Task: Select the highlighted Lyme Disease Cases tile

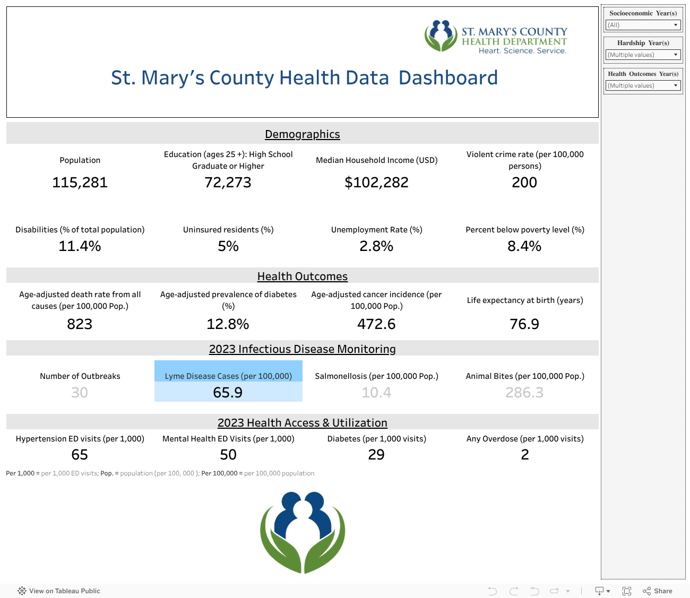Action: (x=228, y=382)
